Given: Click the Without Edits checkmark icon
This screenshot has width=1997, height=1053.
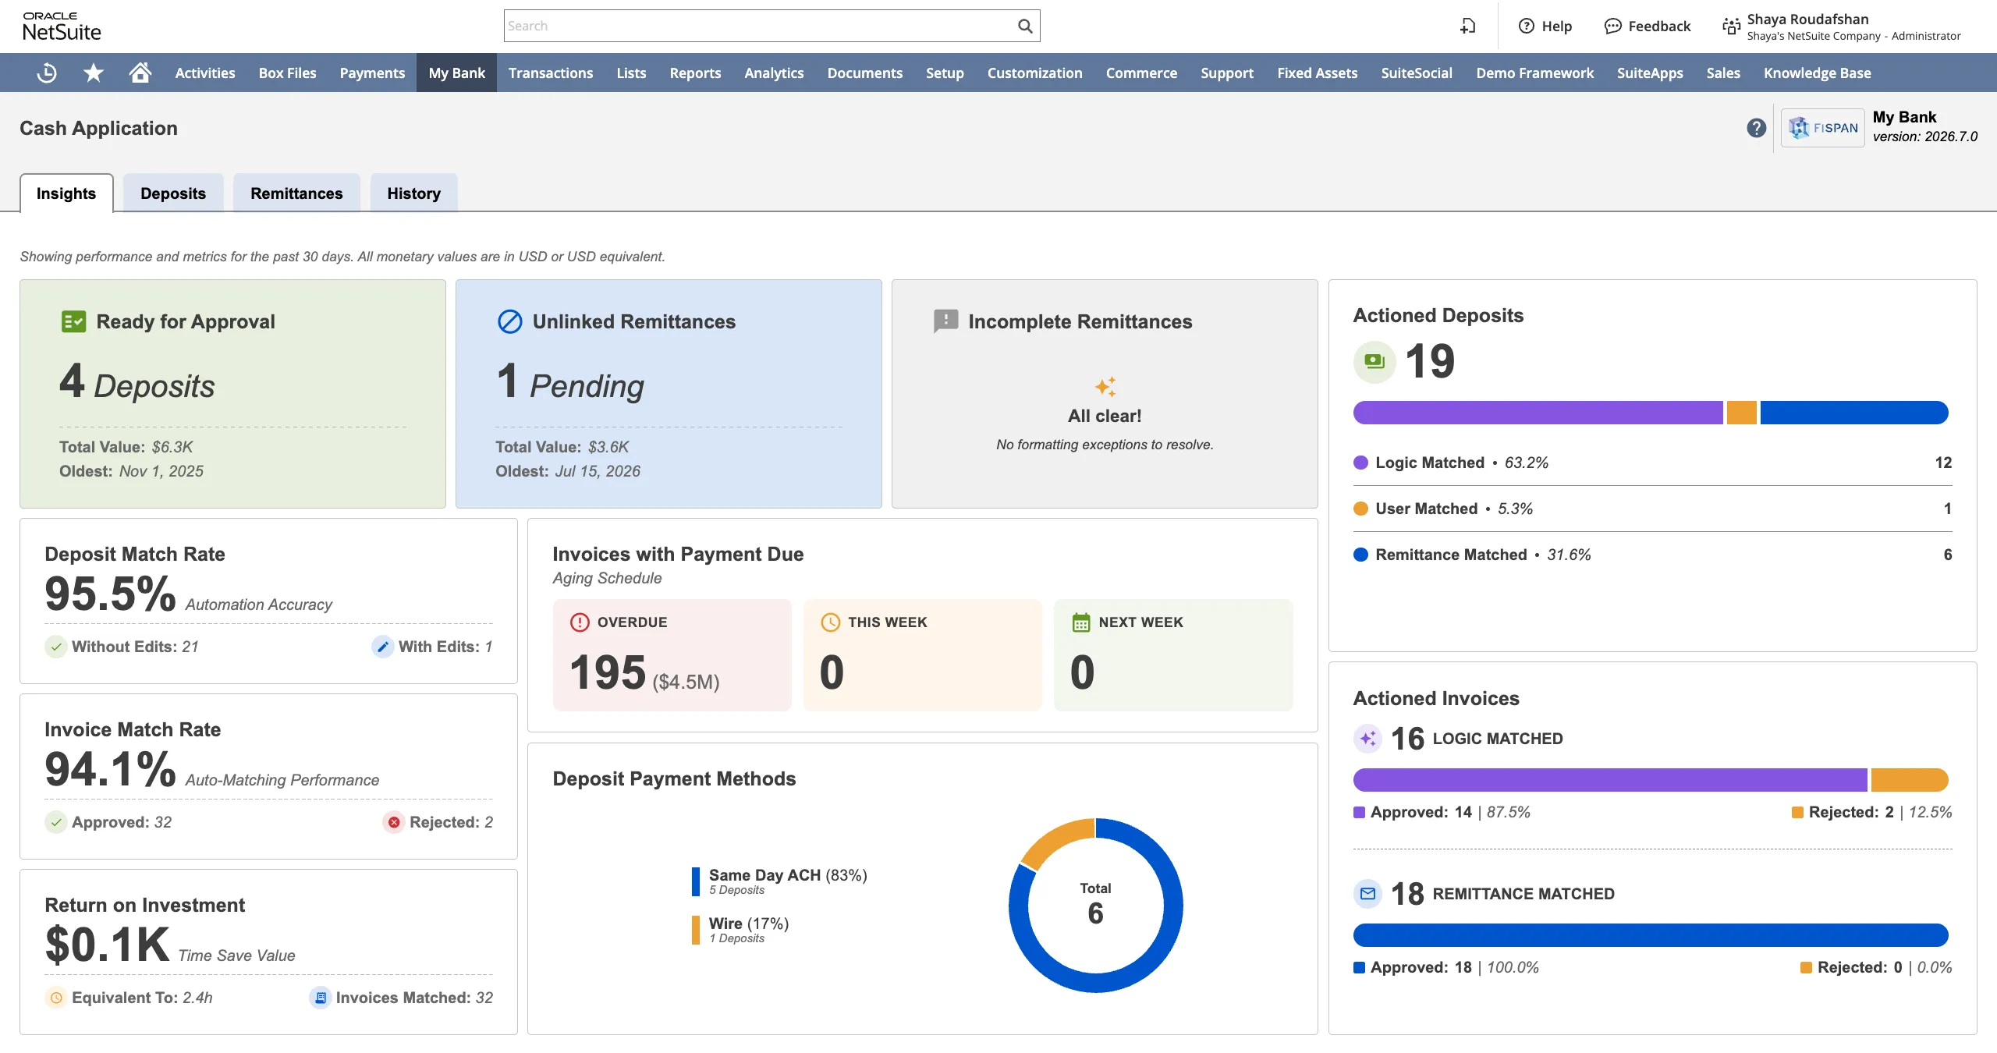Looking at the screenshot, I should [55, 647].
